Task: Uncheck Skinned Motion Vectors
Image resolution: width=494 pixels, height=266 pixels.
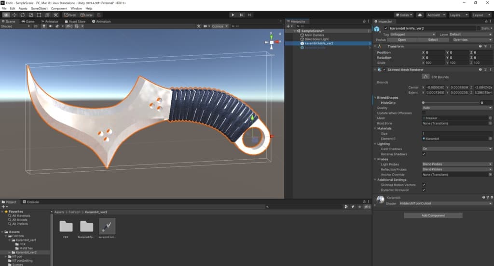Action: pos(424,185)
